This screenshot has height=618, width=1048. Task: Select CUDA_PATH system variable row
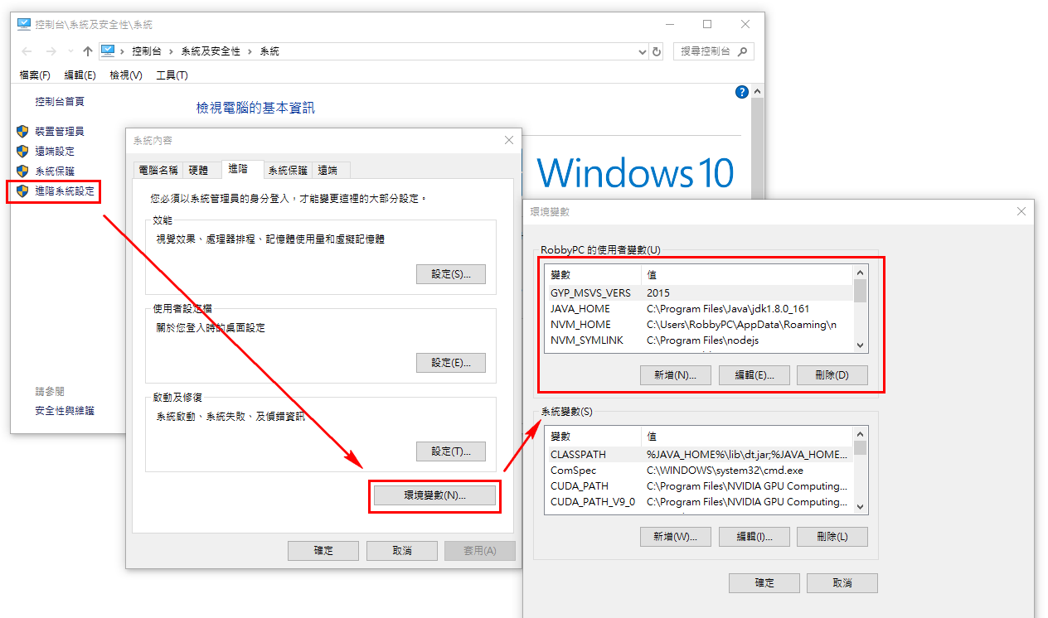pos(699,486)
